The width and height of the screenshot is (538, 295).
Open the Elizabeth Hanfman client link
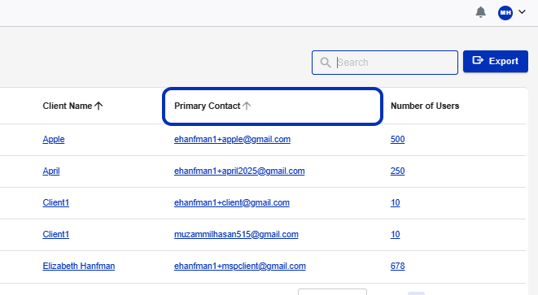(x=79, y=266)
